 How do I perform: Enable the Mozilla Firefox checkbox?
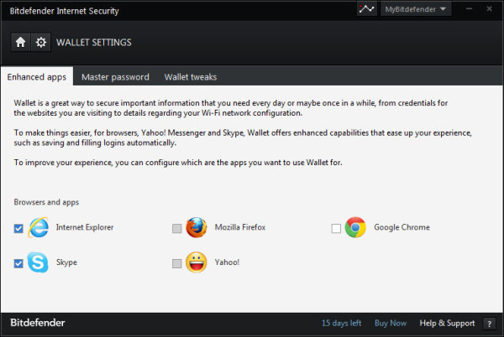point(176,229)
